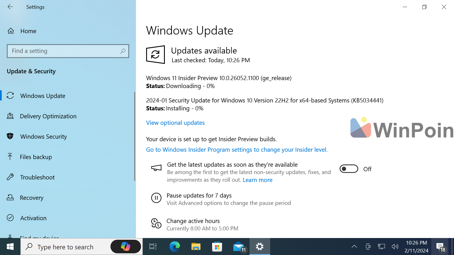Open View optional updates link
The image size is (454, 255).
pos(175,123)
